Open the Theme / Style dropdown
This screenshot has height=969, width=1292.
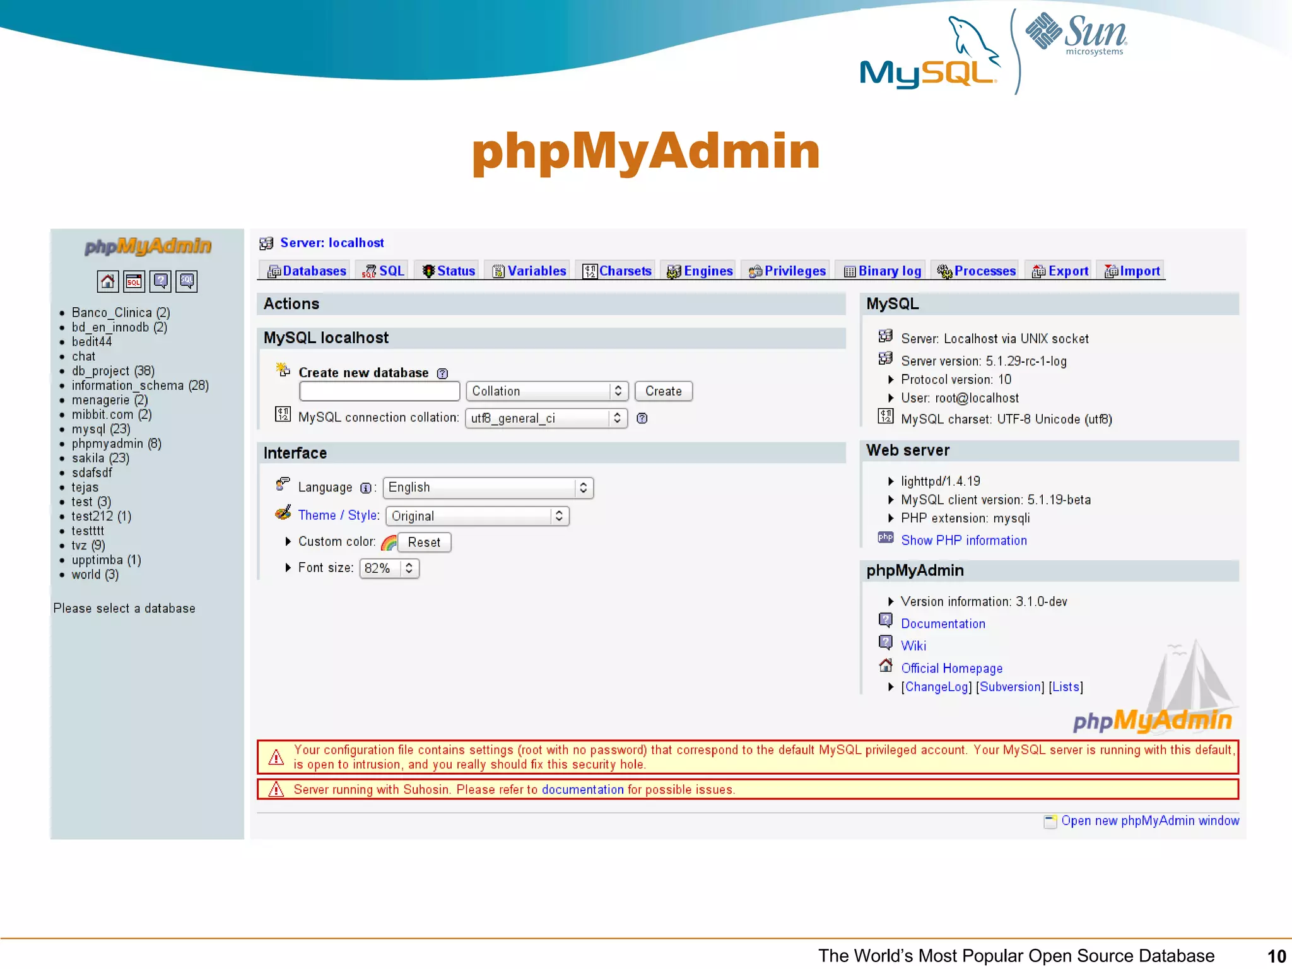pos(478,516)
